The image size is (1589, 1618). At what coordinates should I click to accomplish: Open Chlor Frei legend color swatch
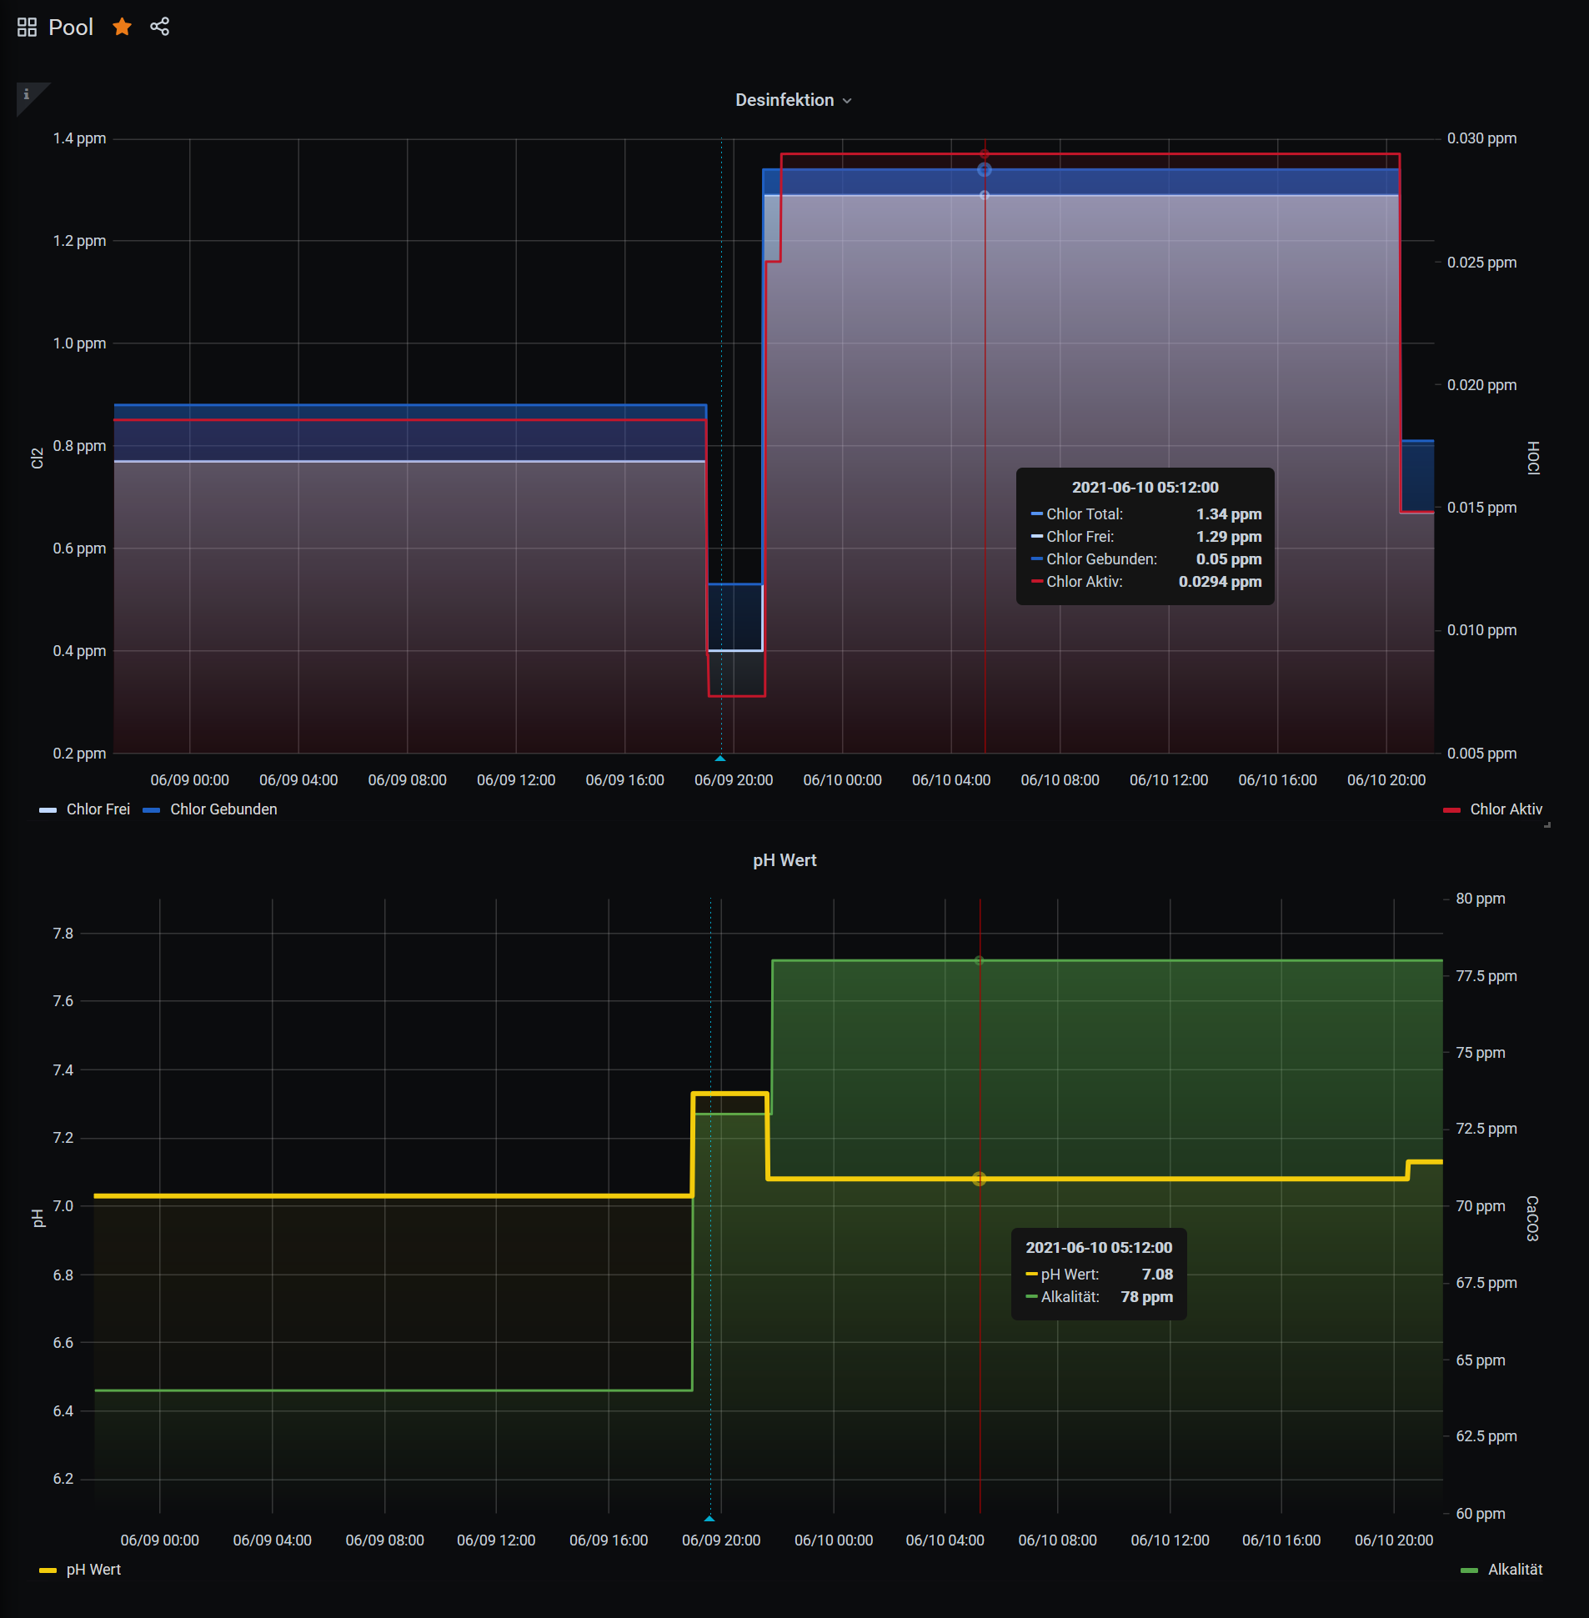pyautogui.click(x=48, y=810)
